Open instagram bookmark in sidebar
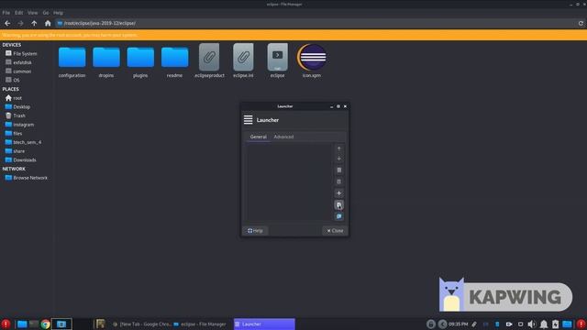 click(19, 125)
